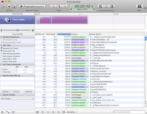The image size is (147, 114).
Task: Select Running Sample Times option
Action: (1, 42)
